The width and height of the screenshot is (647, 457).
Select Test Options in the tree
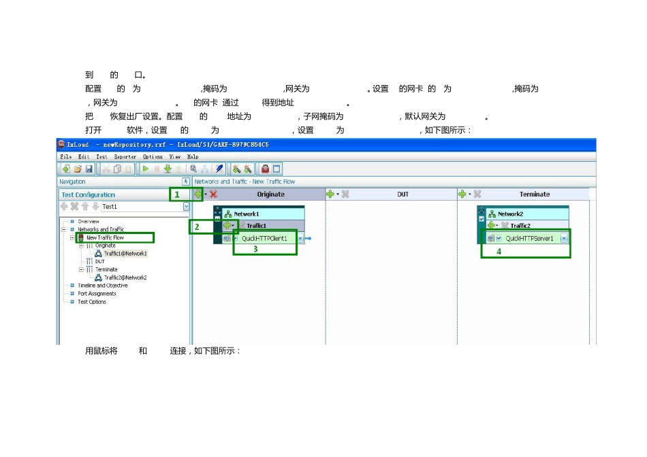(x=92, y=302)
